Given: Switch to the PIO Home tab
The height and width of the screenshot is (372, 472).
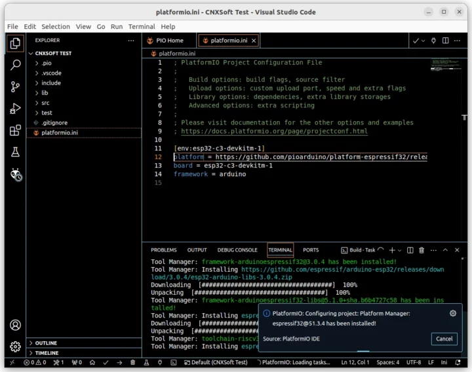Looking at the screenshot, I should 169,41.
